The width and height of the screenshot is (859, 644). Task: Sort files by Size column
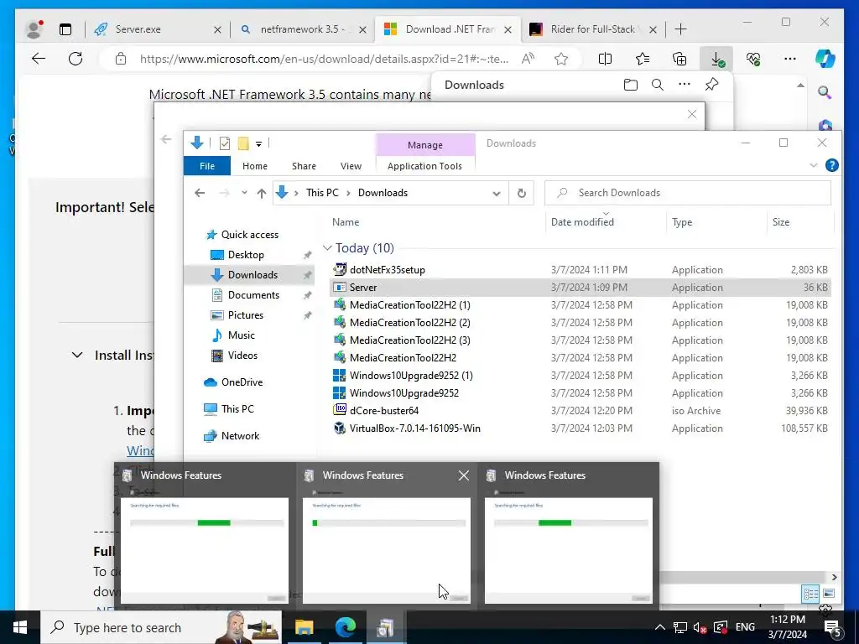(781, 221)
